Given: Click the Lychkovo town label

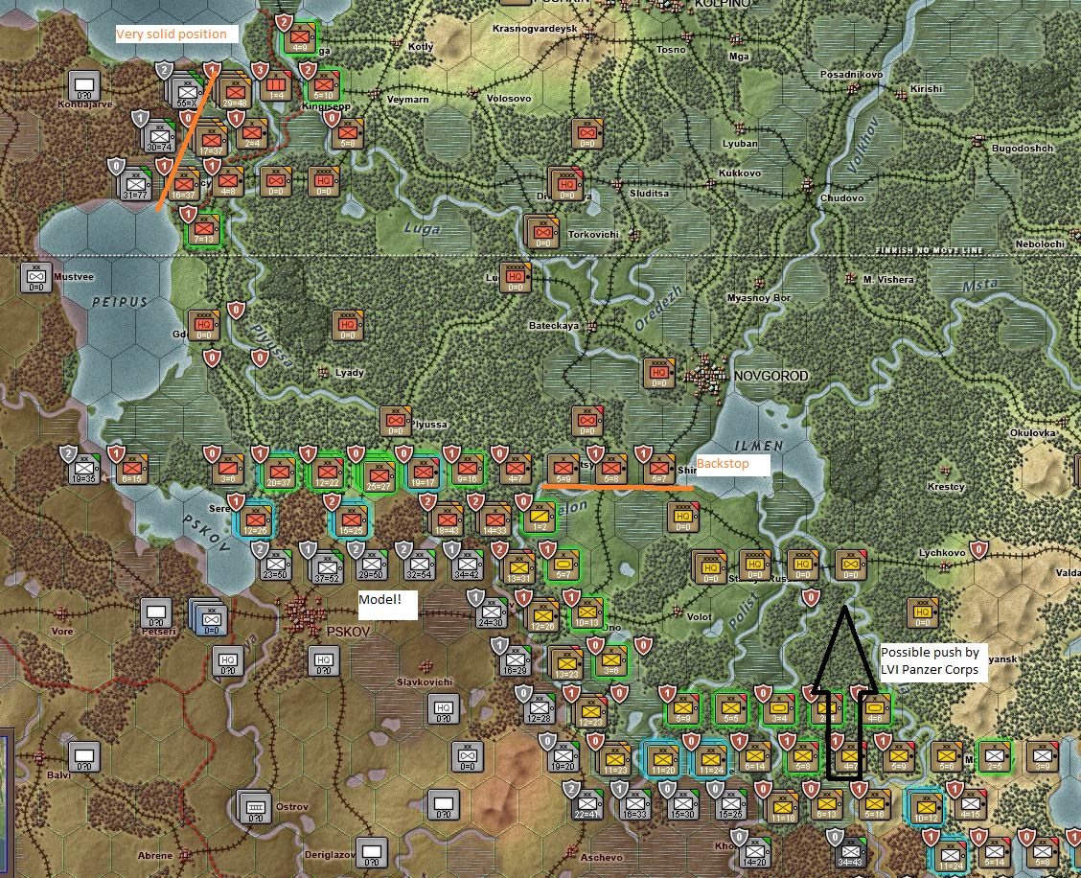Looking at the screenshot, I should click(942, 552).
